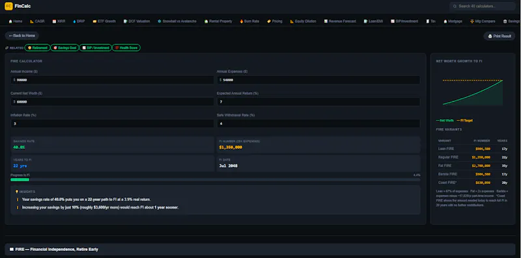
Task: Open Loan/EMI tab
Action: [x=373, y=21]
